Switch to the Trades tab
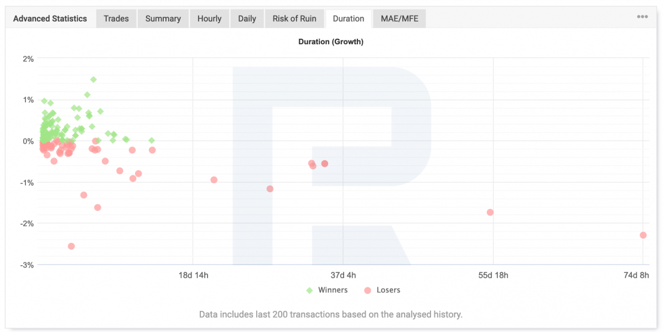This screenshot has width=664, height=332. coord(116,19)
